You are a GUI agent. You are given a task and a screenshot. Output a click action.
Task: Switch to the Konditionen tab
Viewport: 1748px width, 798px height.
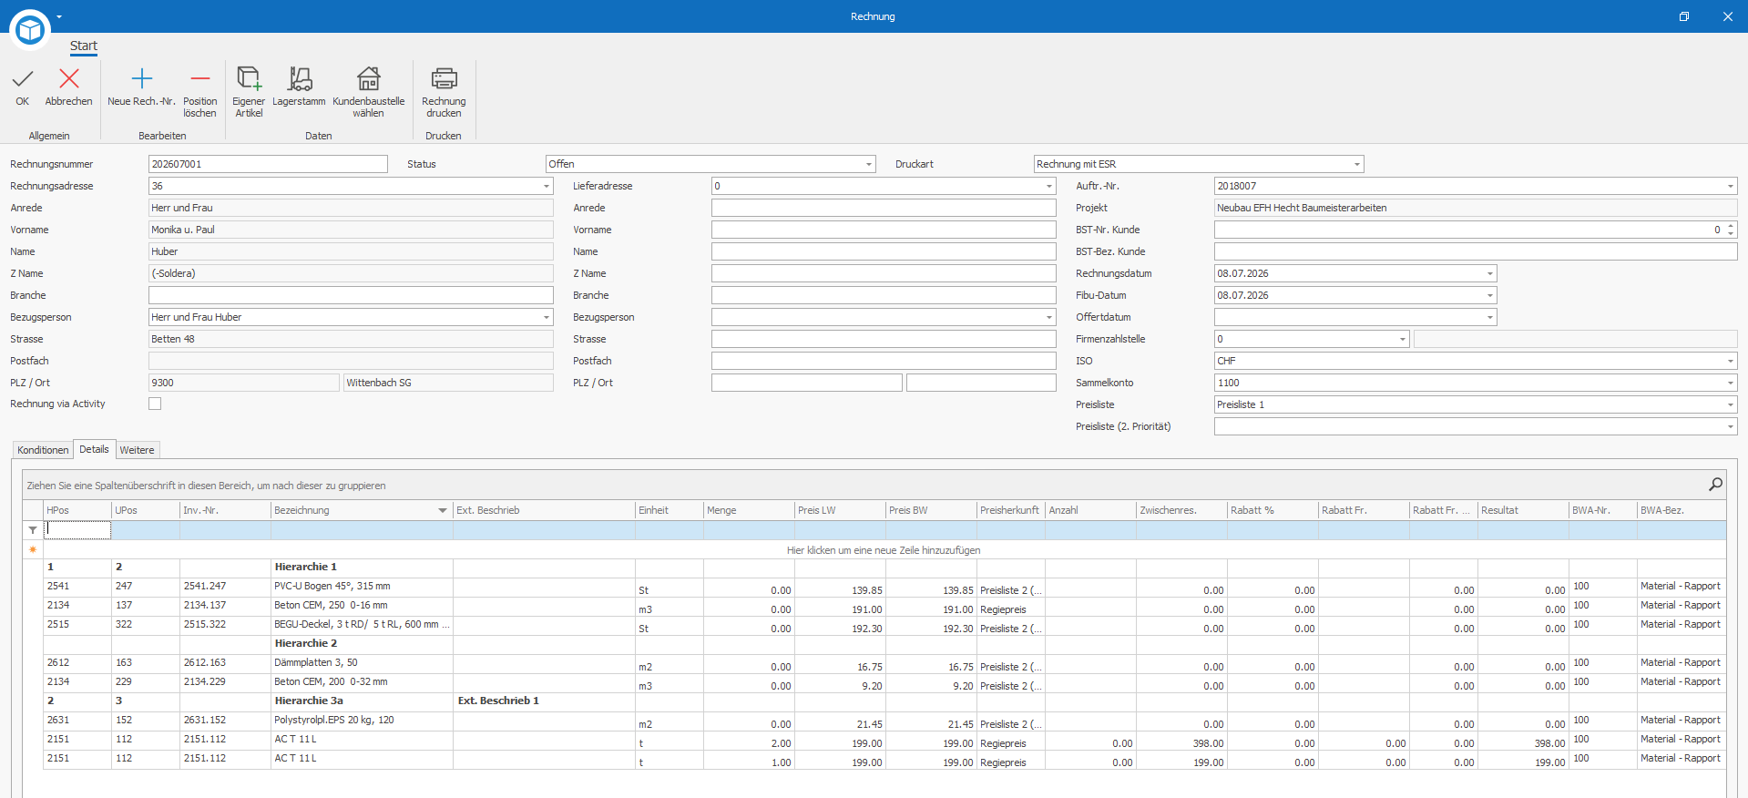click(x=43, y=450)
